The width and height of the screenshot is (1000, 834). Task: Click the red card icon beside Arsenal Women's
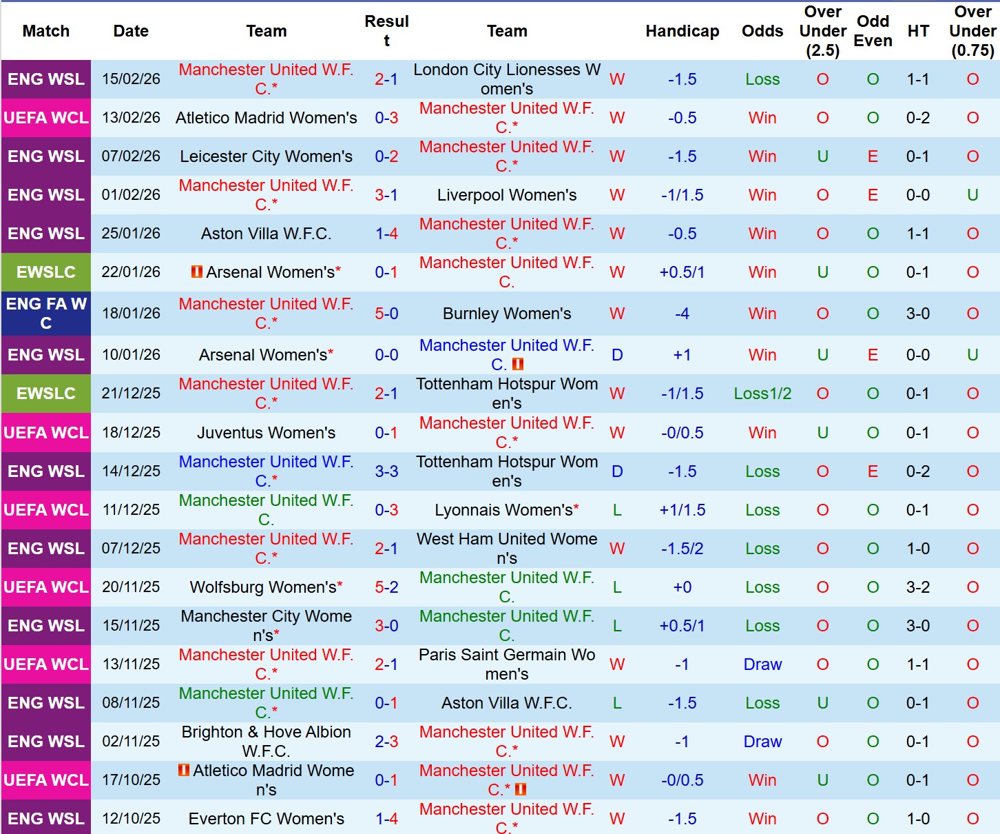point(197,272)
